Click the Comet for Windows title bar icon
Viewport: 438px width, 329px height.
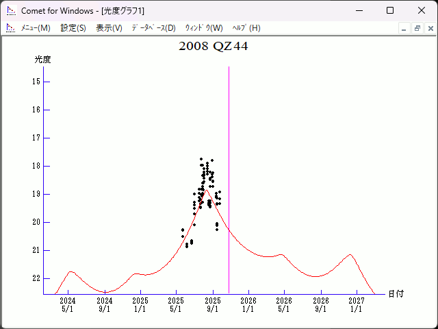pos(11,10)
